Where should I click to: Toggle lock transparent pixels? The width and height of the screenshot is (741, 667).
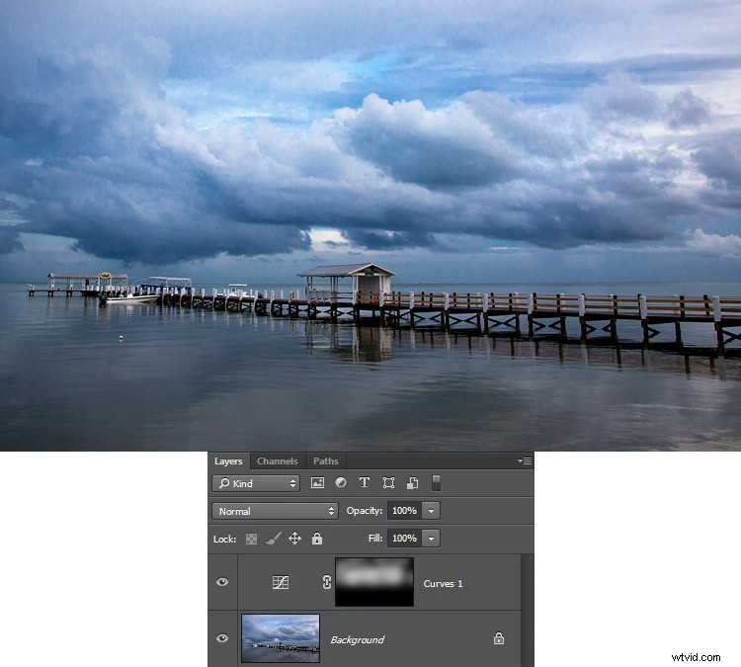251,539
